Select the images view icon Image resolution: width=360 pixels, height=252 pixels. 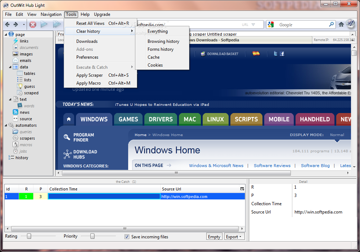tap(15, 54)
